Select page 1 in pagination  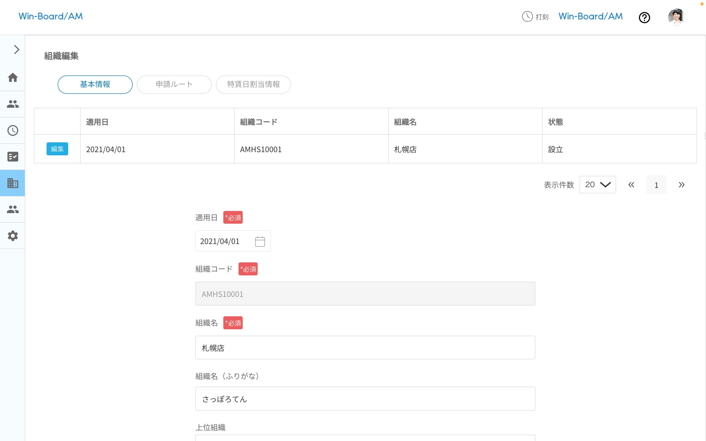(x=656, y=184)
